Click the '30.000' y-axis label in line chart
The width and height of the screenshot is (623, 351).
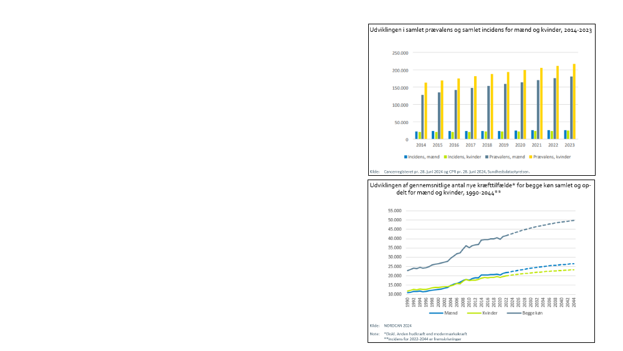[x=394, y=257]
